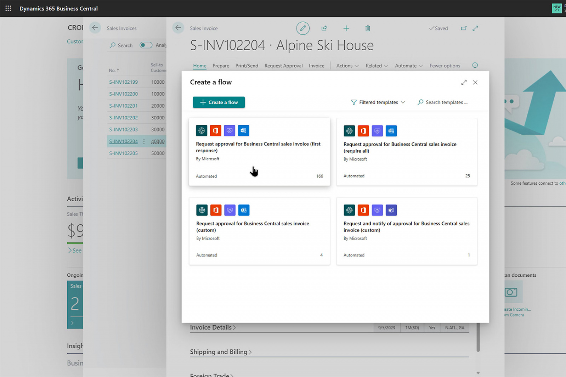Screen dimensions: 566x377
Task: Open the Actions dropdown menu
Action: pos(347,66)
